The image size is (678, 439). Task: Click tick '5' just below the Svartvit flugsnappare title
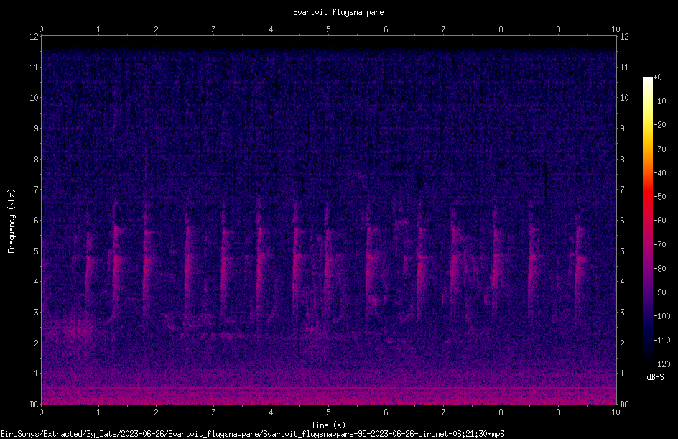click(328, 29)
